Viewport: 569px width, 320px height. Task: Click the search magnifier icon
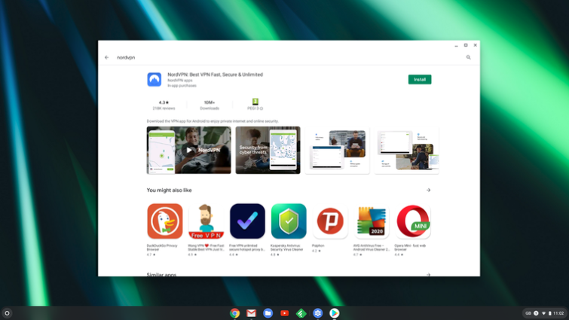click(x=468, y=57)
